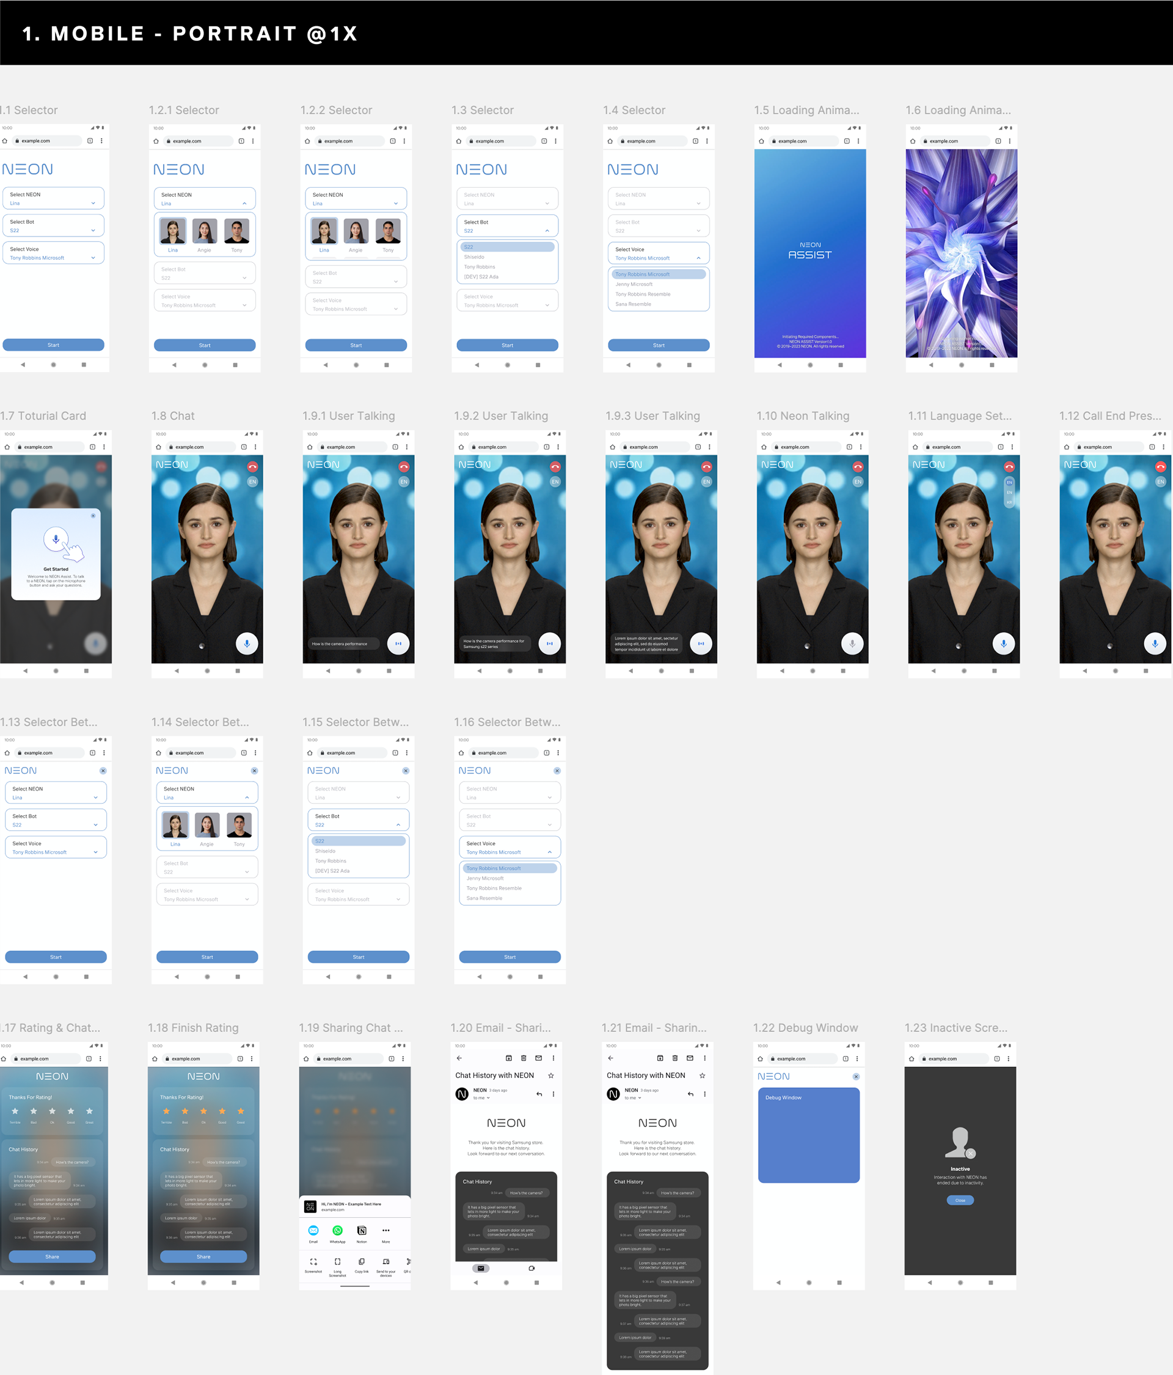Image resolution: width=1173 pixels, height=1375 pixels.
Task: Expand 'to me' recipient details in 1.20
Action: pos(488,1098)
